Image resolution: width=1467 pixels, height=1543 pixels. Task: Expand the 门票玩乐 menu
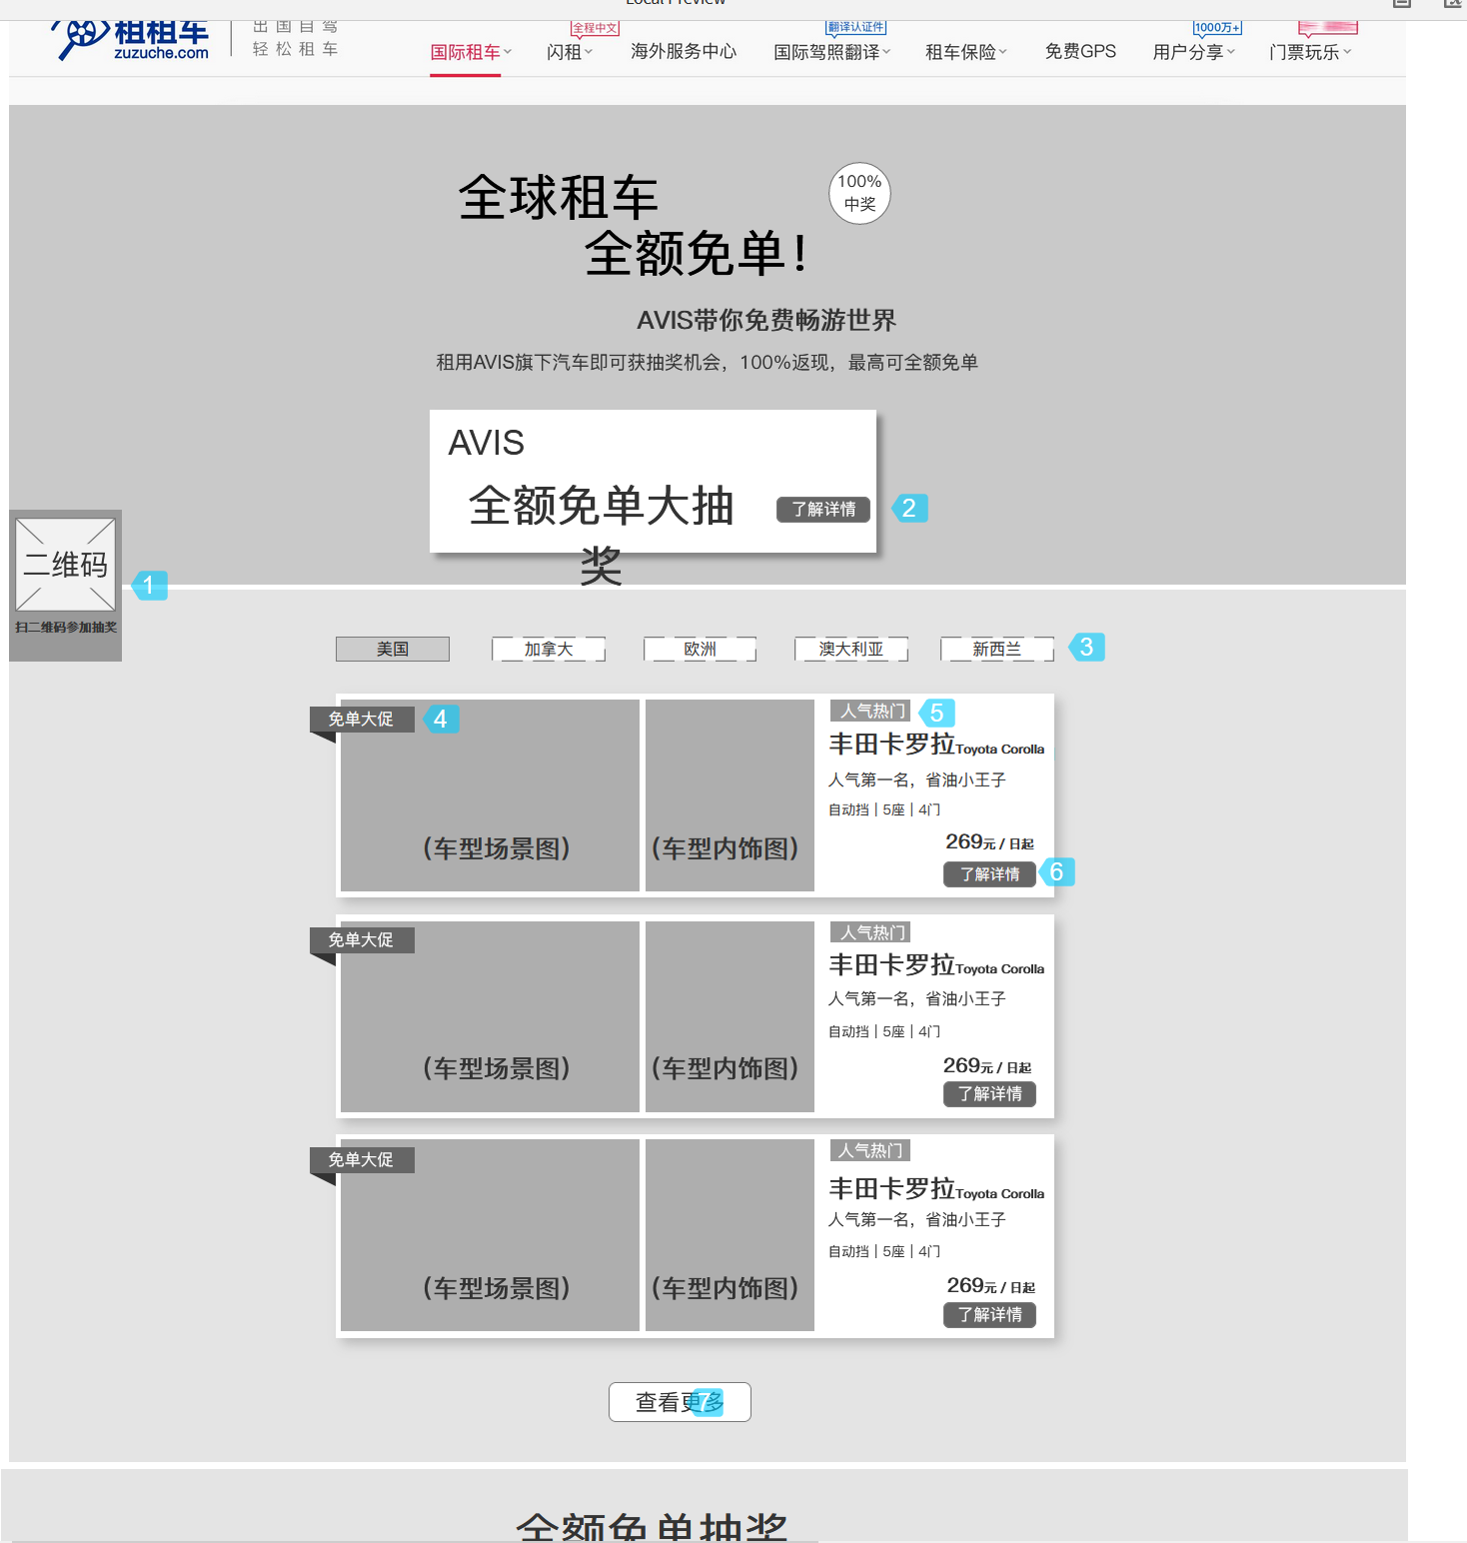(x=1310, y=52)
